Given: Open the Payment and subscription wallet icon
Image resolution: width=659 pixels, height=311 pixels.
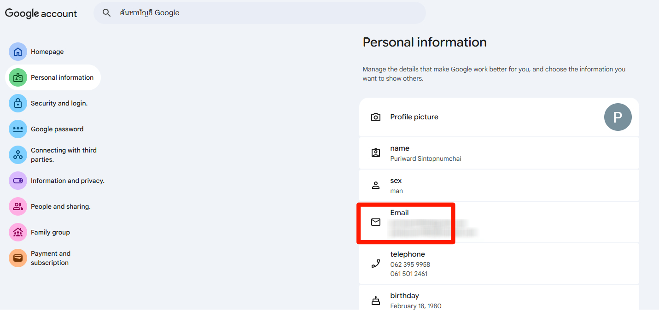Looking at the screenshot, I should (17, 258).
